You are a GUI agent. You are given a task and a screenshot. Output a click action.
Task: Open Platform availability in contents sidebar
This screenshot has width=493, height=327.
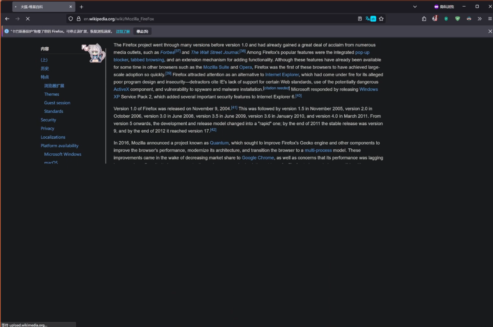pos(60,146)
